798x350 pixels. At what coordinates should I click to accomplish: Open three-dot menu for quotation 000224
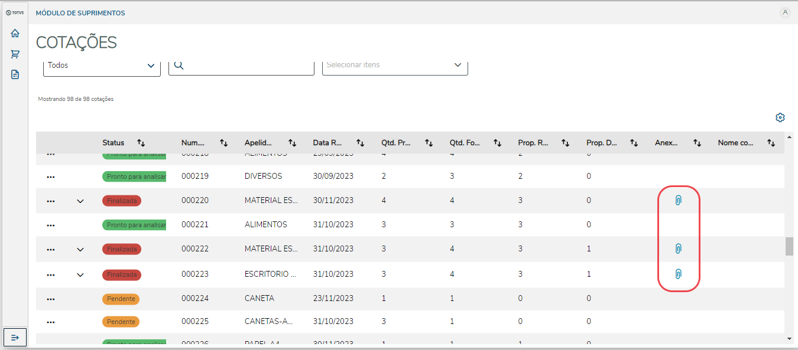[51, 299]
